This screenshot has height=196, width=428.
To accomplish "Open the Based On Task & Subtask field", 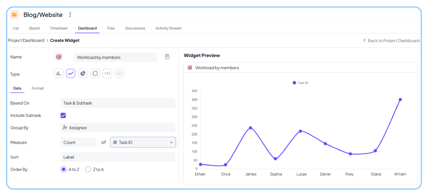I will [118, 103].
